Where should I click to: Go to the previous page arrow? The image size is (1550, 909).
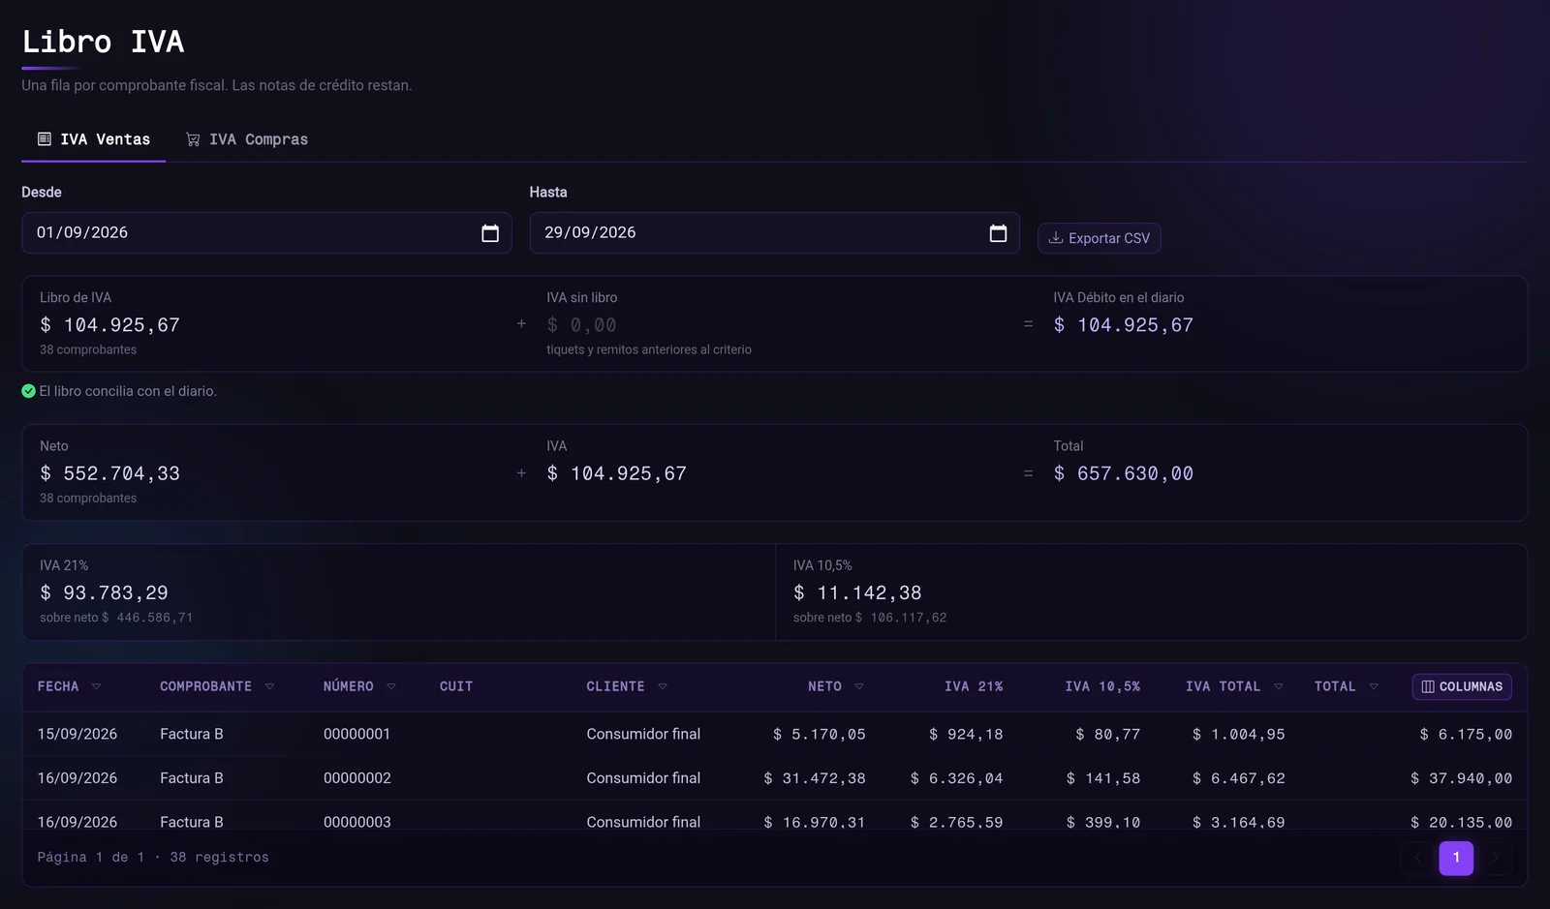pos(1417,858)
